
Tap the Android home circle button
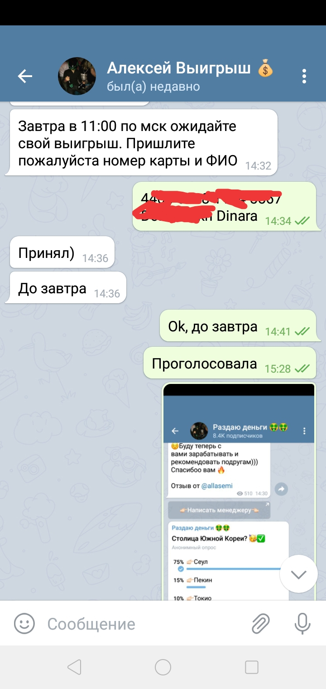coord(163,667)
